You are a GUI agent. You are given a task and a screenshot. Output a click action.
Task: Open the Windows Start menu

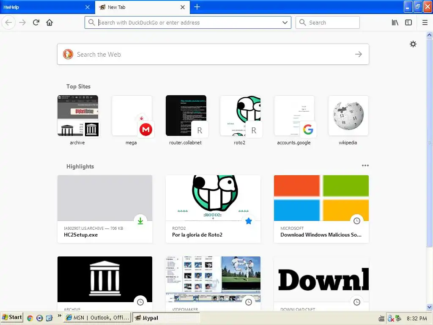coord(11,317)
